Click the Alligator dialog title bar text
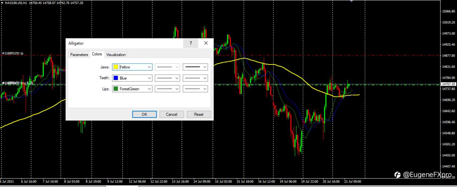Viewport: 457px width, 187px height. [76, 43]
